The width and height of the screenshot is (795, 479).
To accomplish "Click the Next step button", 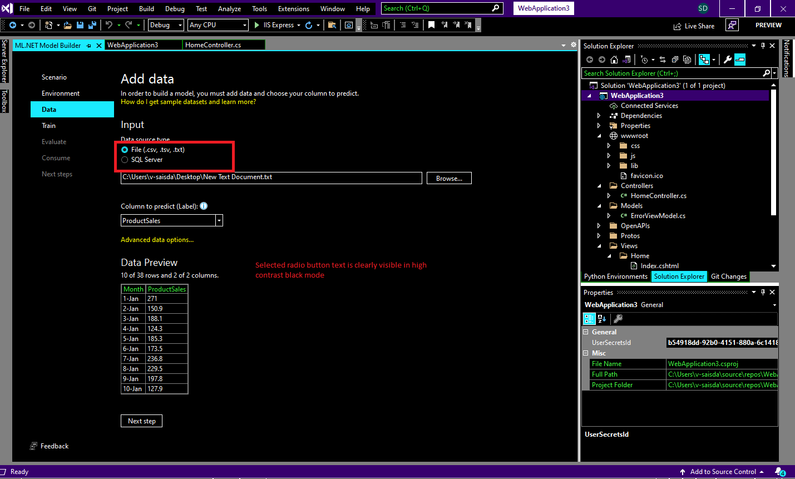I will coord(141,421).
